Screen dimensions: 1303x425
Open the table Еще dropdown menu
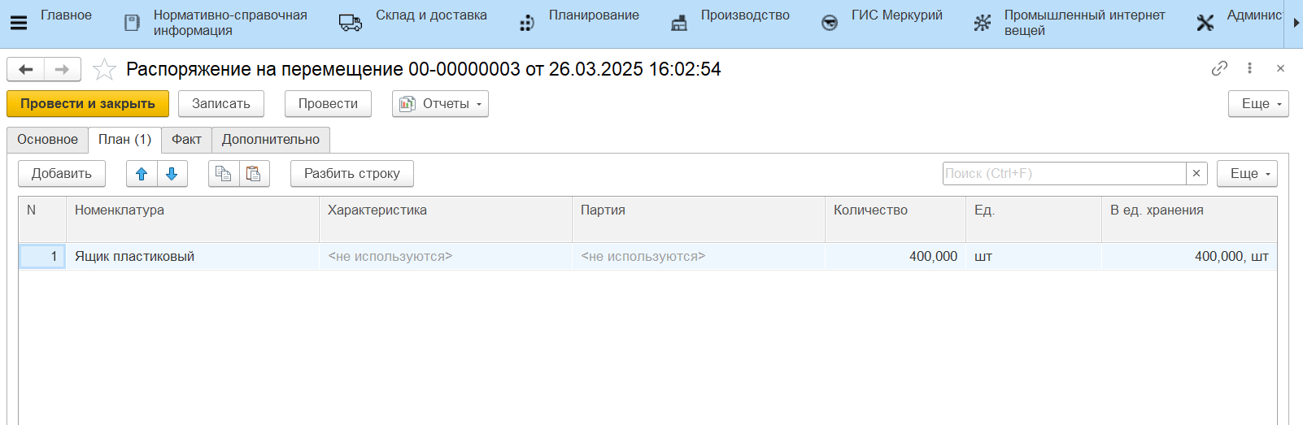pos(1247,174)
